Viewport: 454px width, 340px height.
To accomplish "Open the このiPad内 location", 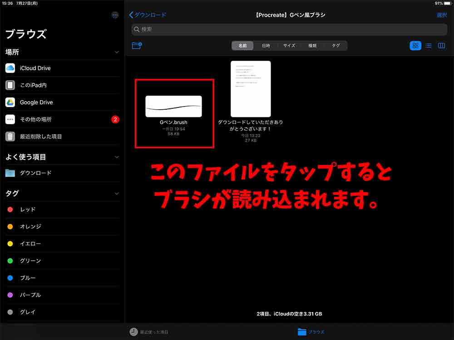I will (62, 85).
